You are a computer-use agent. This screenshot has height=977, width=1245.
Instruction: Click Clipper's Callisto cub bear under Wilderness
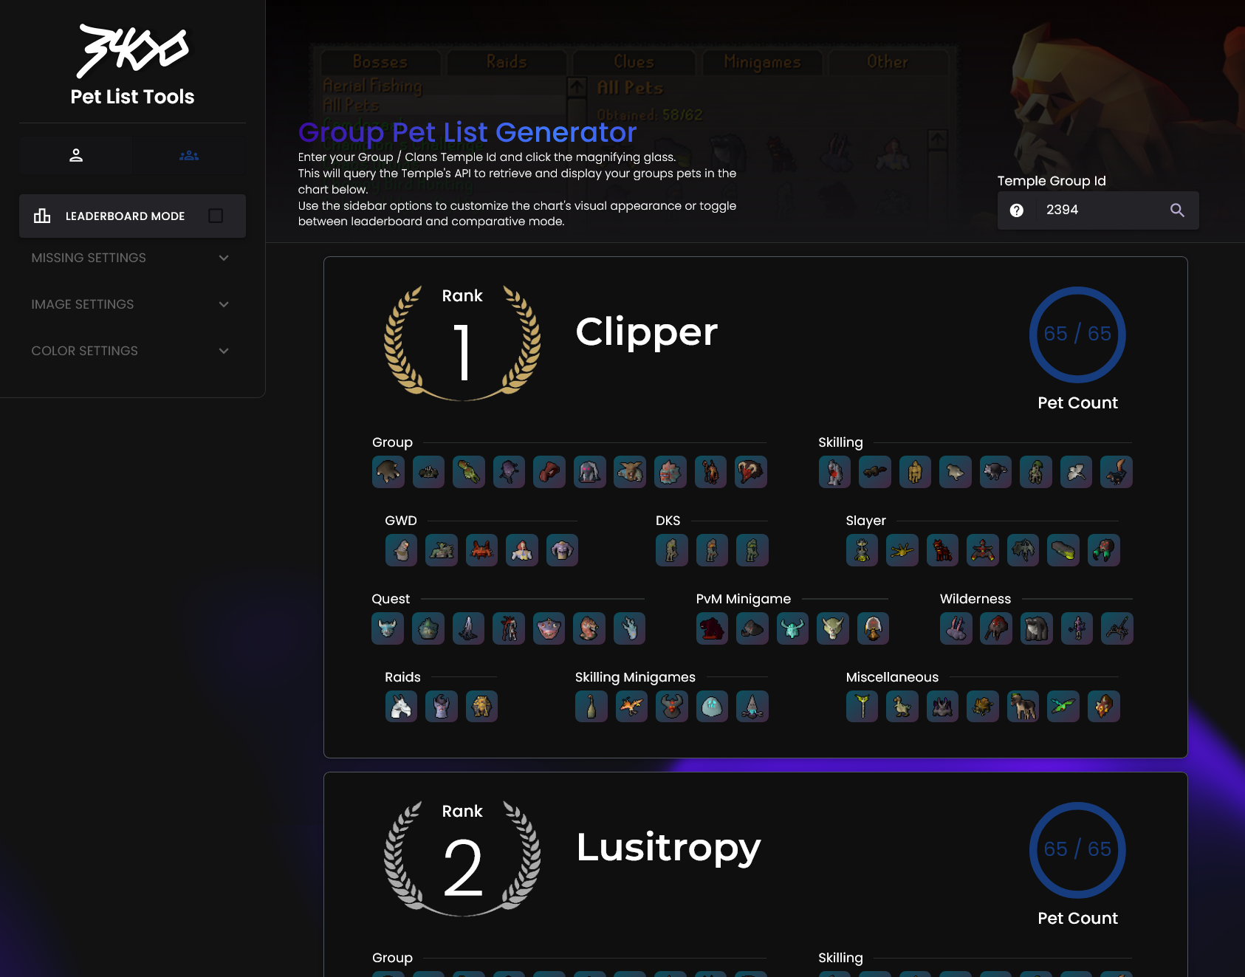(1037, 628)
